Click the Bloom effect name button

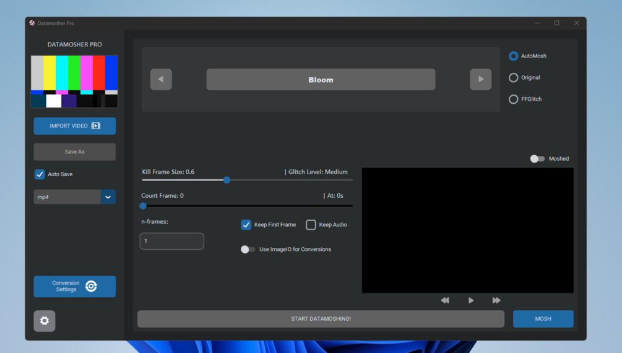coord(321,80)
